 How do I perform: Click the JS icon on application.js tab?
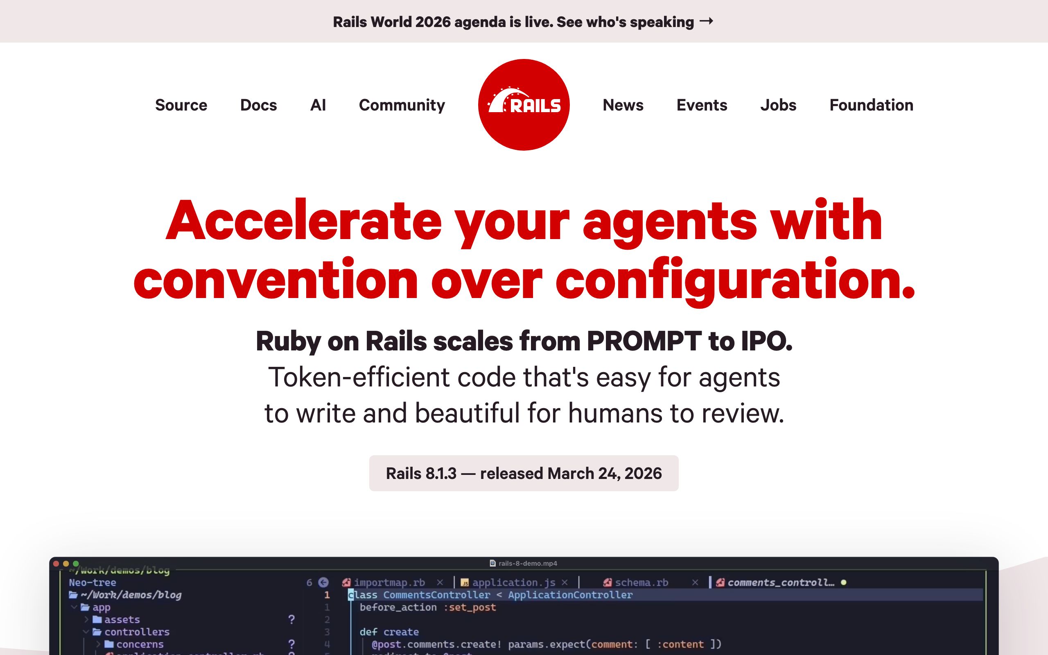tap(465, 583)
